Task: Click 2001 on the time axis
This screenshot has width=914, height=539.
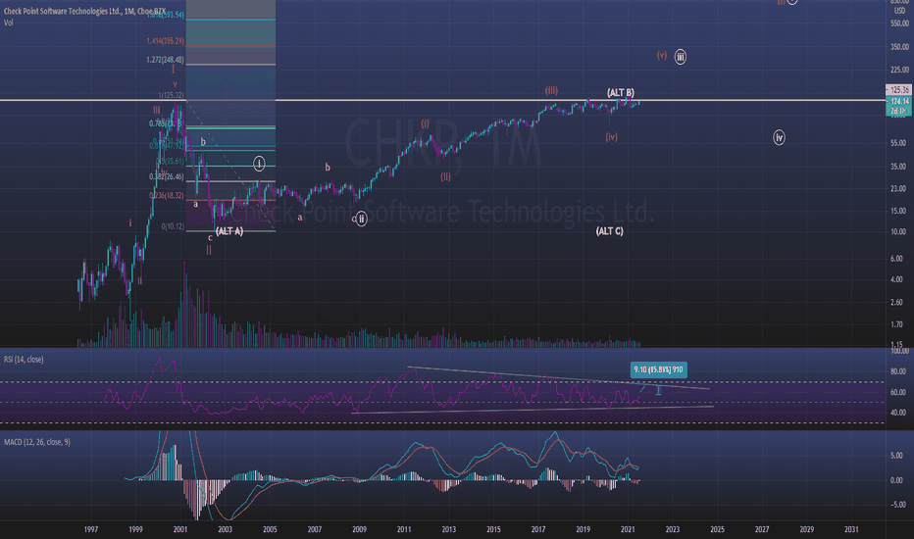Action: pyautogui.click(x=180, y=529)
